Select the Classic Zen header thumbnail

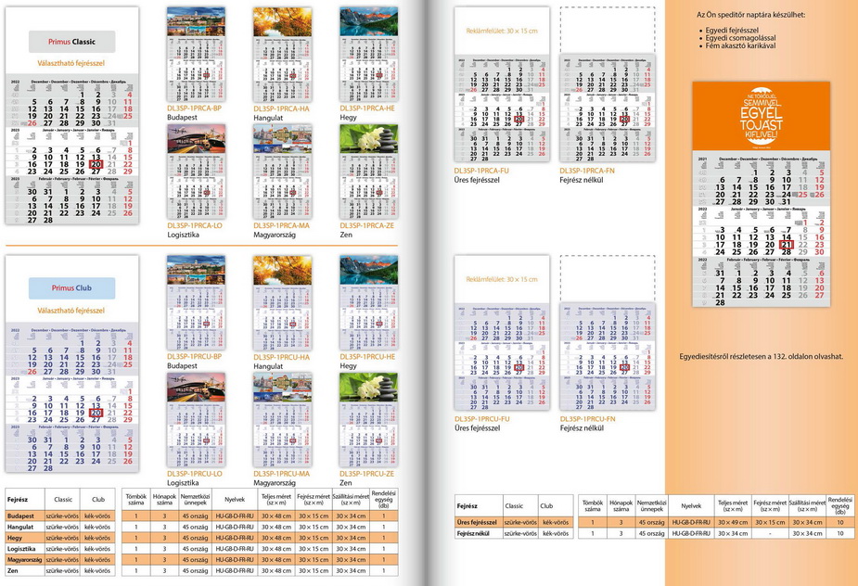click(x=368, y=139)
